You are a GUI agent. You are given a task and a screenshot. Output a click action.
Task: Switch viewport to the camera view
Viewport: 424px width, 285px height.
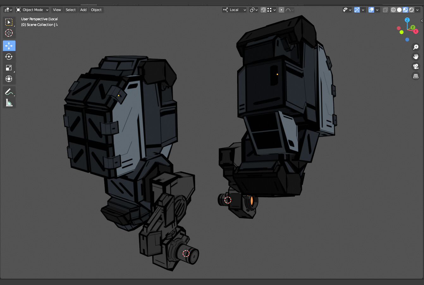click(416, 66)
